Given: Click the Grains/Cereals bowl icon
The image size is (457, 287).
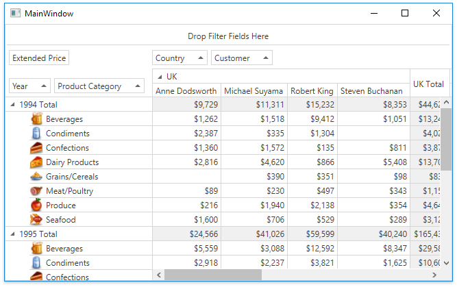Looking at the screenshot, I should tap(36, 176).
